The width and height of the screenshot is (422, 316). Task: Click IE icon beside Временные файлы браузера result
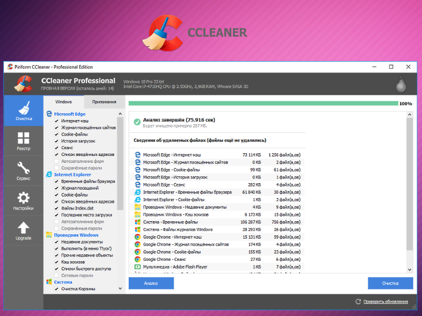pyautogui.click(x=138, y=192)
